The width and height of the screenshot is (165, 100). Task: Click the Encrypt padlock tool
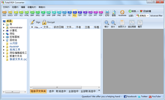48,22
